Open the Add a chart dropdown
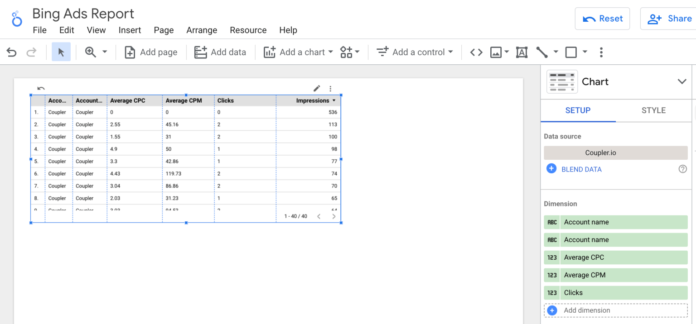This screenshot has width=696, height=324. [x=298, y=52]
